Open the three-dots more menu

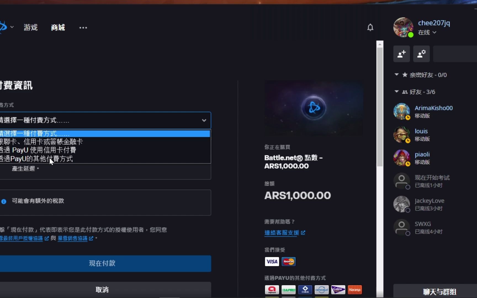pyautogui.click(x=83, y=28)
